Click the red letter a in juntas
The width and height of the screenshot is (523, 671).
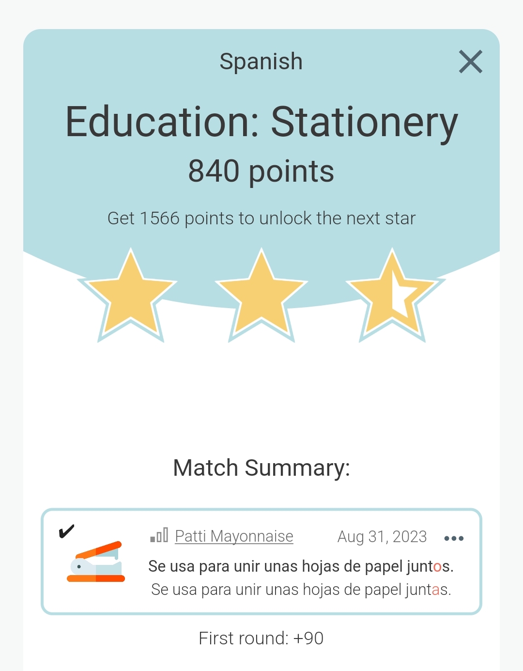[435, 591]
